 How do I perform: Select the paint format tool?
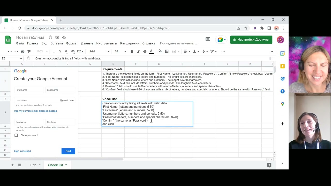tap(29, 51)
